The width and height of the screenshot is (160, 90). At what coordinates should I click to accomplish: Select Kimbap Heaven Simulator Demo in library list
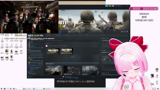[x=36, y=52]
